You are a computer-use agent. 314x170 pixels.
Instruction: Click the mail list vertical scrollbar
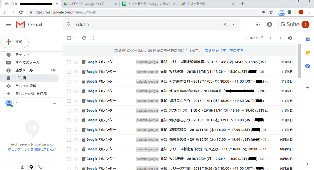299,61
